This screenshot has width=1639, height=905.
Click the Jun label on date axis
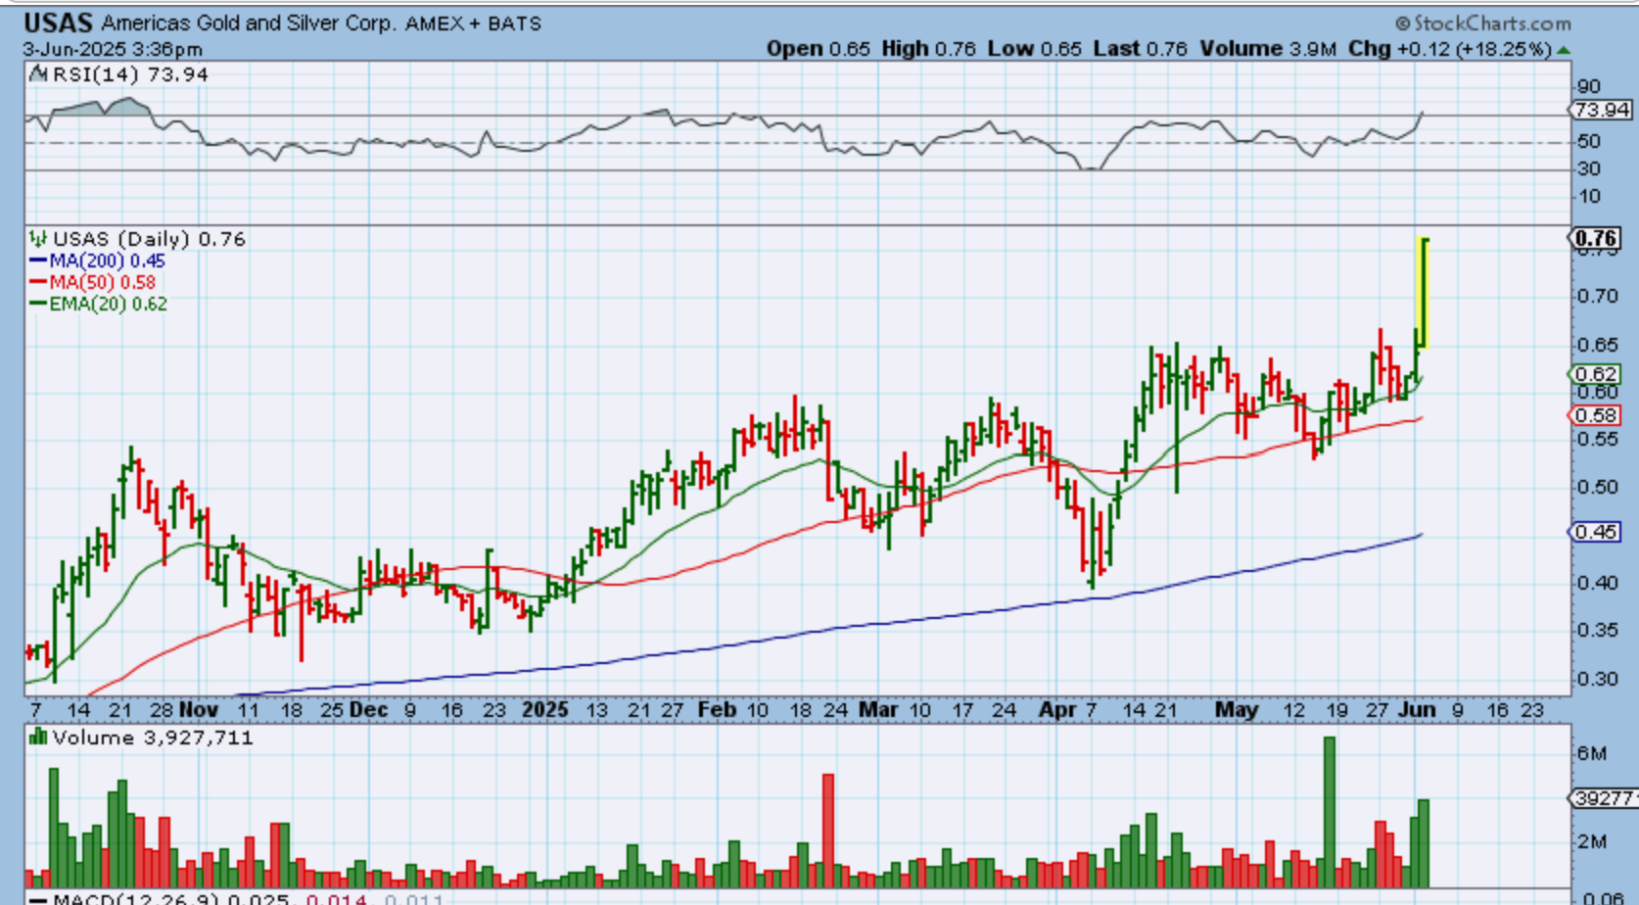pos(1417,709)
